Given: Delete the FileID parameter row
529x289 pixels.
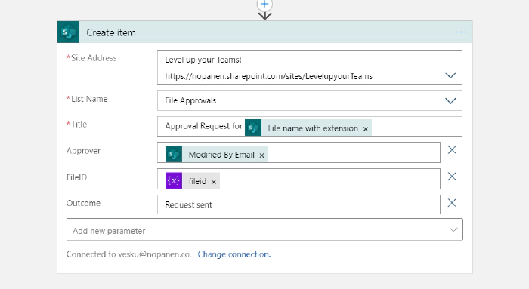Looking at the screenshot, I should (x=452, y=176).
